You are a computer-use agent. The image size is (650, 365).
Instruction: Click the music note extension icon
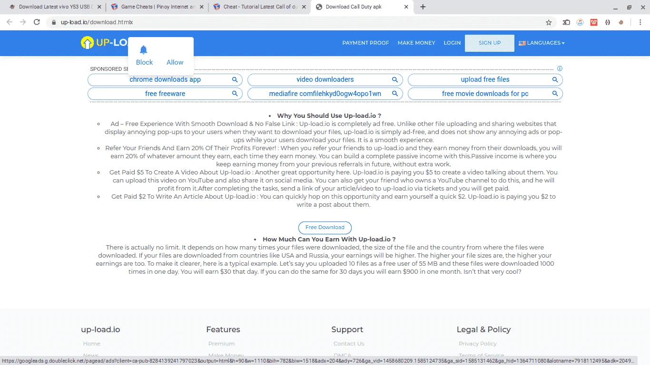coord(580,22)
